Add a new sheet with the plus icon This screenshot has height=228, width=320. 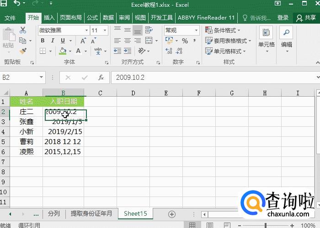pyautogui.click(x=172, y=214)
